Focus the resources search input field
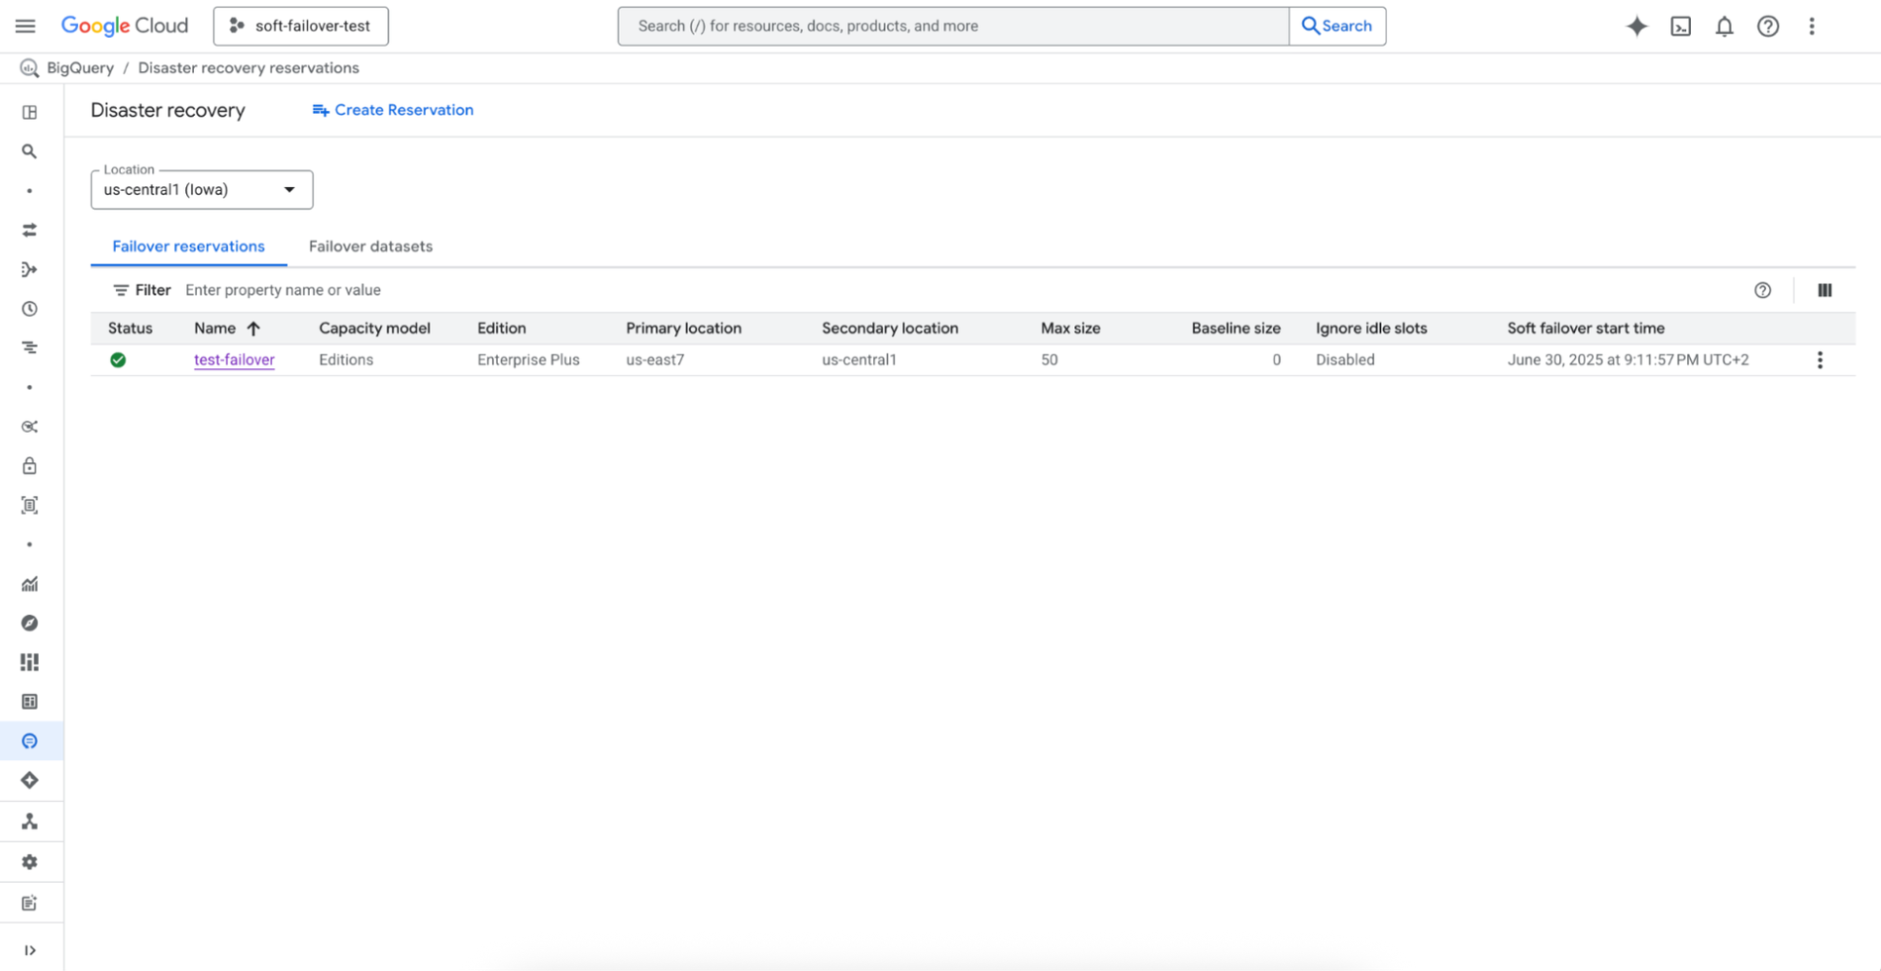1881x971 pixels. click(953, 26)
